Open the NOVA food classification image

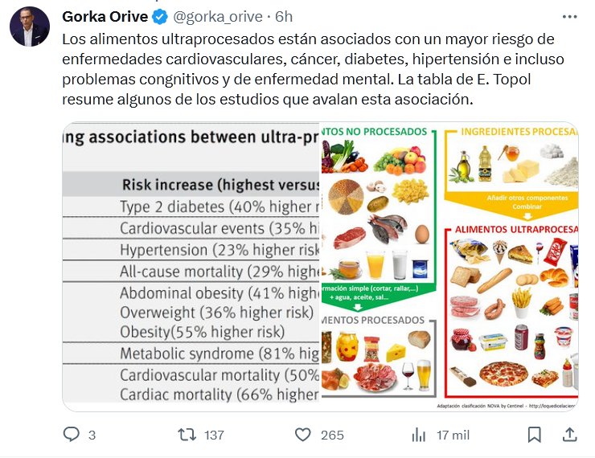point(449,267)
